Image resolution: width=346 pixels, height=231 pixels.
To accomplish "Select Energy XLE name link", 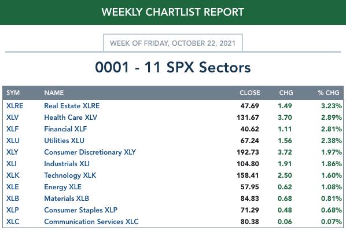I will [62, 187].
